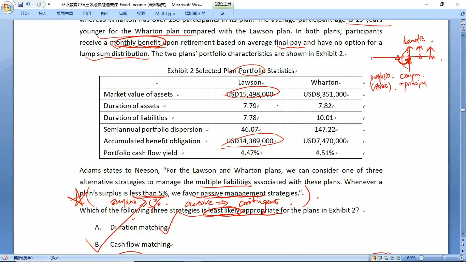Save the document from Quick Access toolbar
466x262 pixels.
(x=20, y=4)
